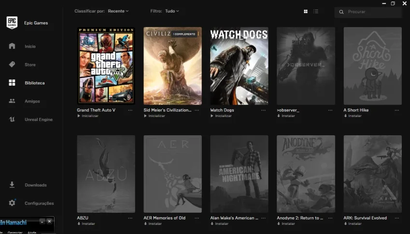Click American Nightmare cover art
This screenshot has height=234, width=410.
[239, 174]
